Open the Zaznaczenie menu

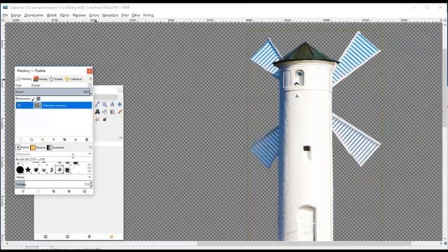34,15
